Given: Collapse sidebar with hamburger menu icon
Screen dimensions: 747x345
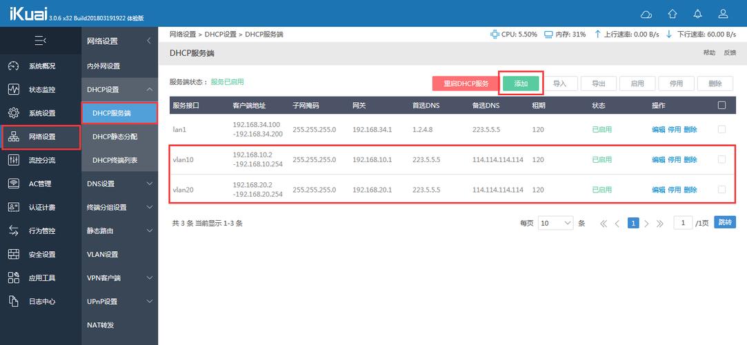Looking at the screenshot, I should coord(40,41).
